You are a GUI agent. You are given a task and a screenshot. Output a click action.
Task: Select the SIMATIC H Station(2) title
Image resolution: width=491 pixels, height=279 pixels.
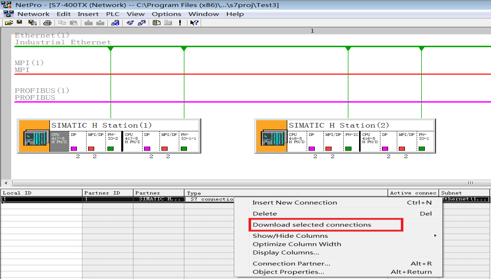click(339, 125)
